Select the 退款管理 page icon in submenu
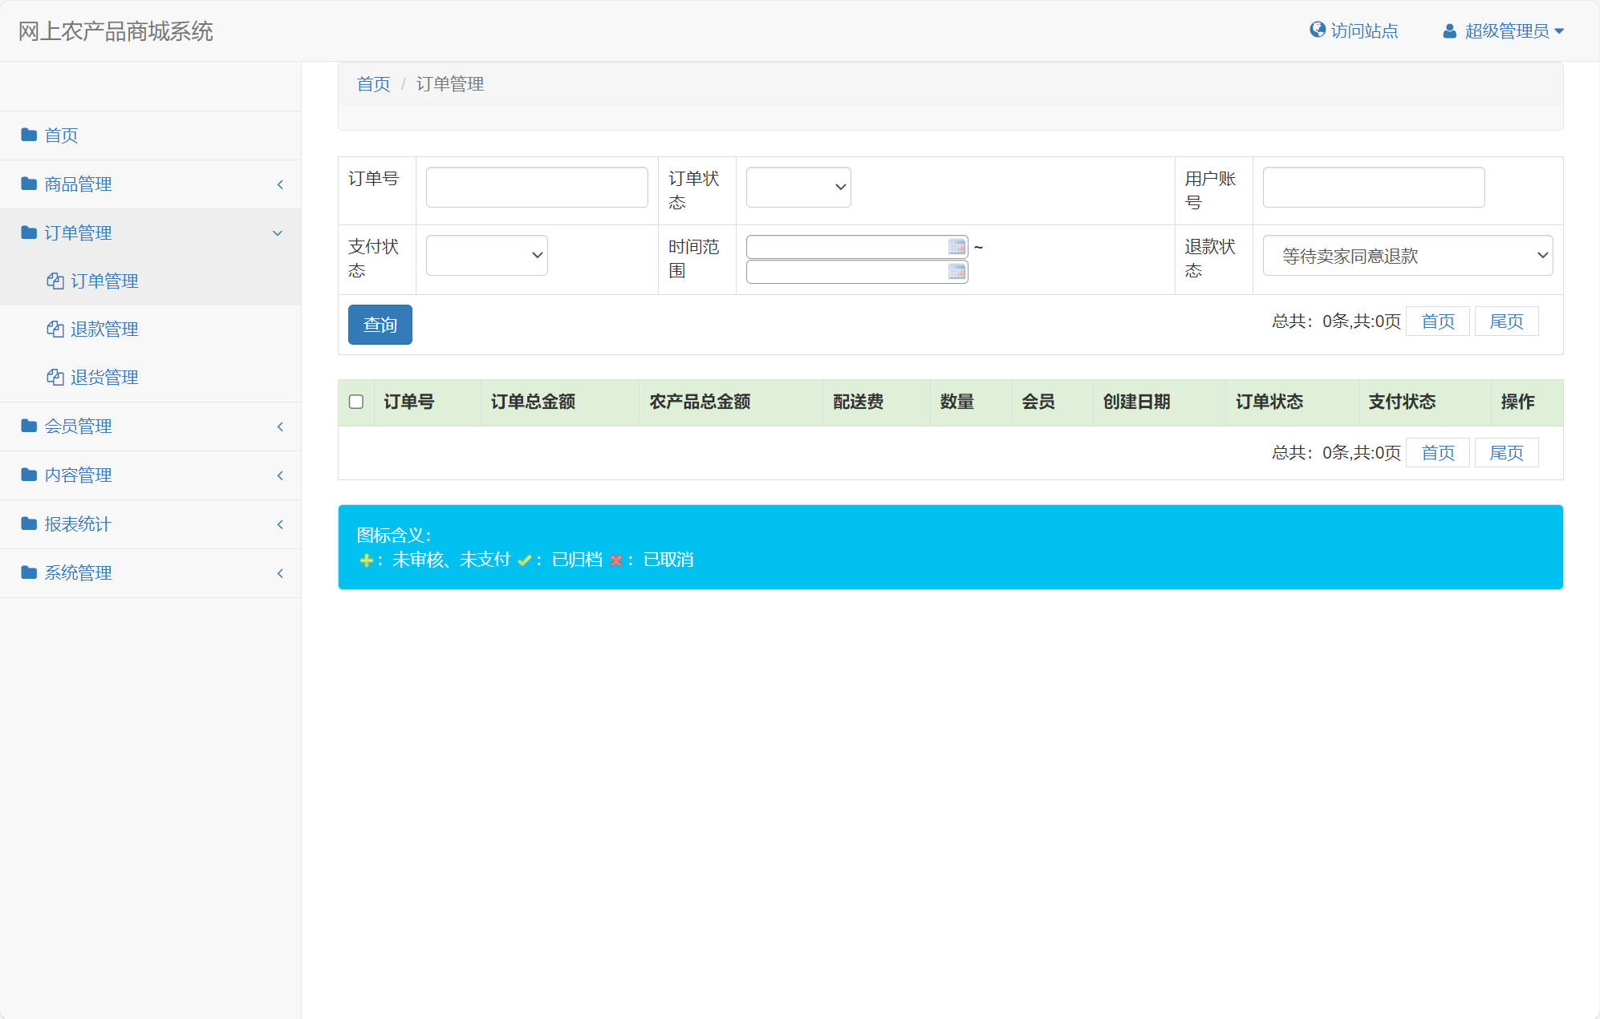The image size is (1600, 1019). point(55,329)
